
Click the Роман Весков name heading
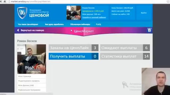coord(27,41)
